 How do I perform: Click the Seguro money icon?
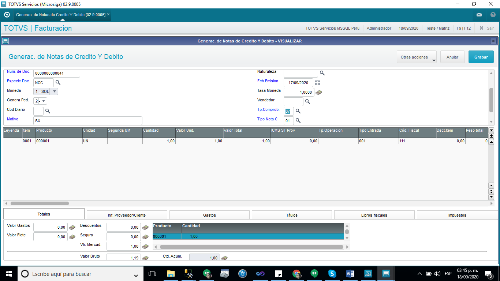[145, 237]
